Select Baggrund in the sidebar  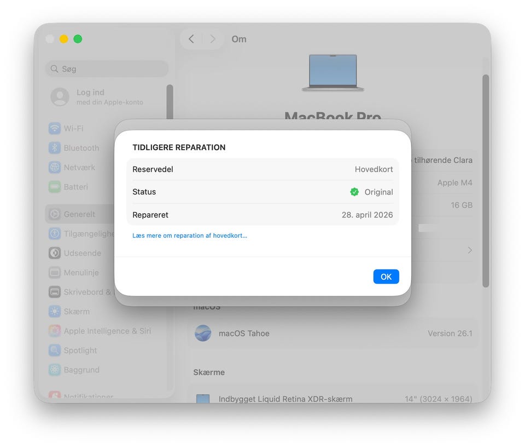point(81,370)
